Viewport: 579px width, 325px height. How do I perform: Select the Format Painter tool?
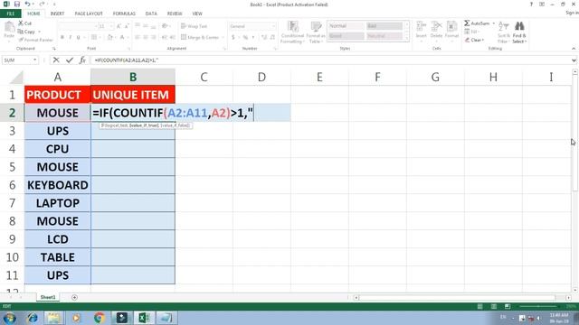pyautogui.click(x=35, y=40)
